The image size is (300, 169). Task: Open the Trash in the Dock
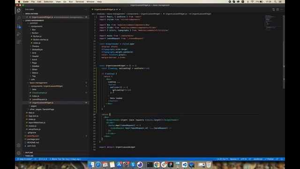coord(209,165)
